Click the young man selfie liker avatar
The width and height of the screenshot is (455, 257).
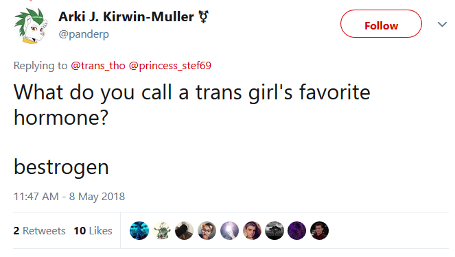pyautogui.click(x=252, y=231)
